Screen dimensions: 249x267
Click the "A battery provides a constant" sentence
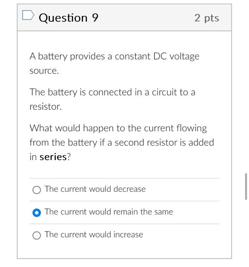(90, 56)
